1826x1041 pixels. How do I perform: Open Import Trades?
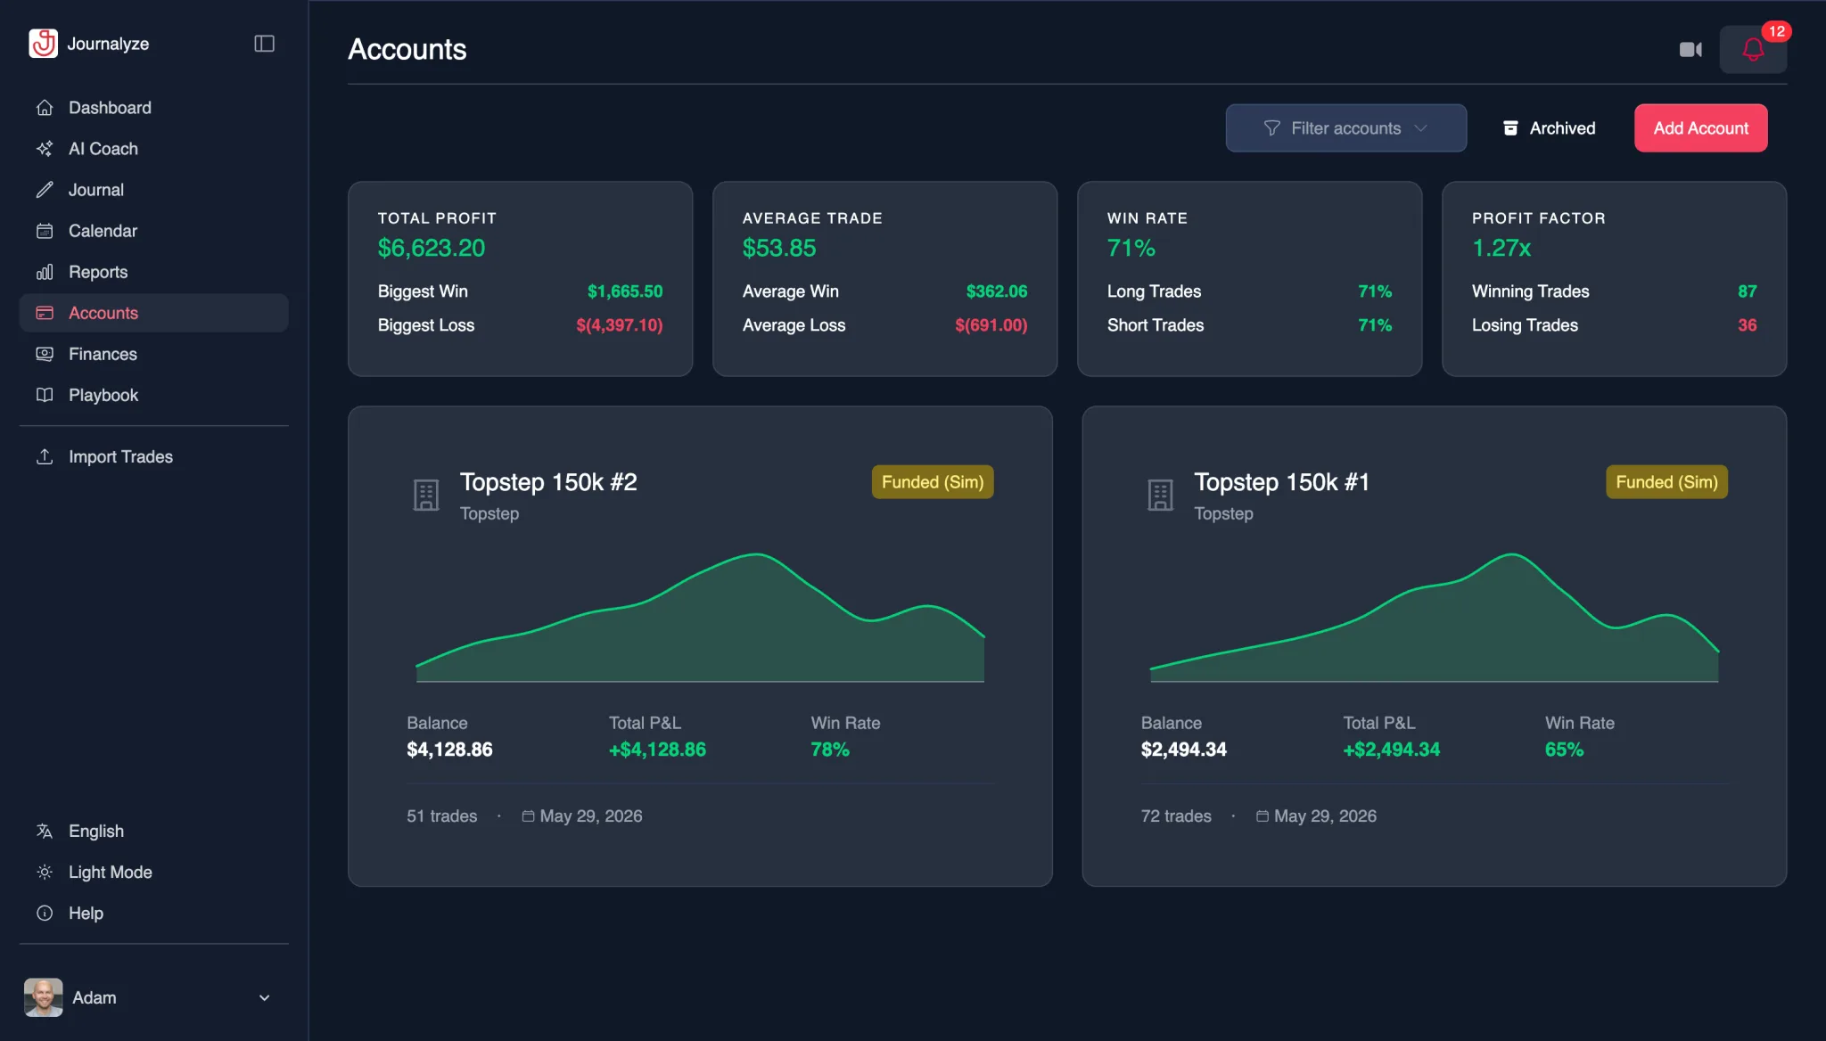153,456
